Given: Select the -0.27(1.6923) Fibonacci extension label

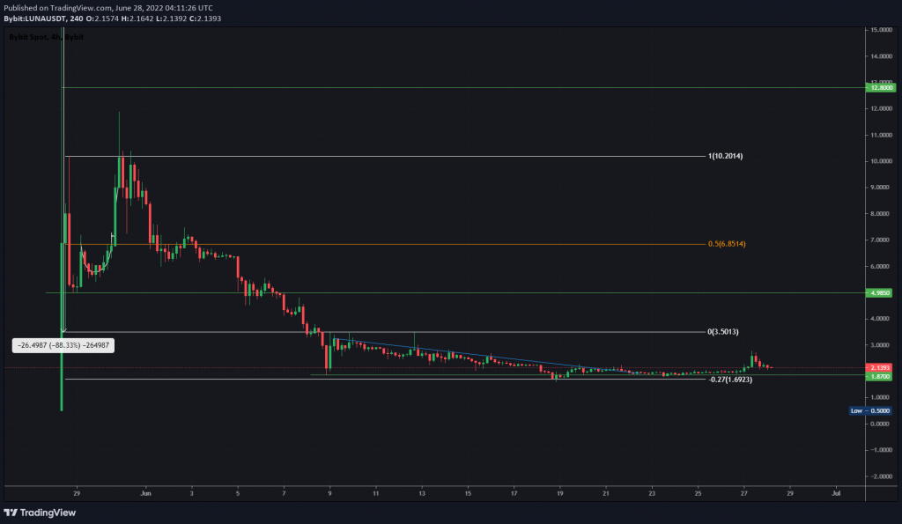Looking at the screenshot, I should (x=730, y=380).
